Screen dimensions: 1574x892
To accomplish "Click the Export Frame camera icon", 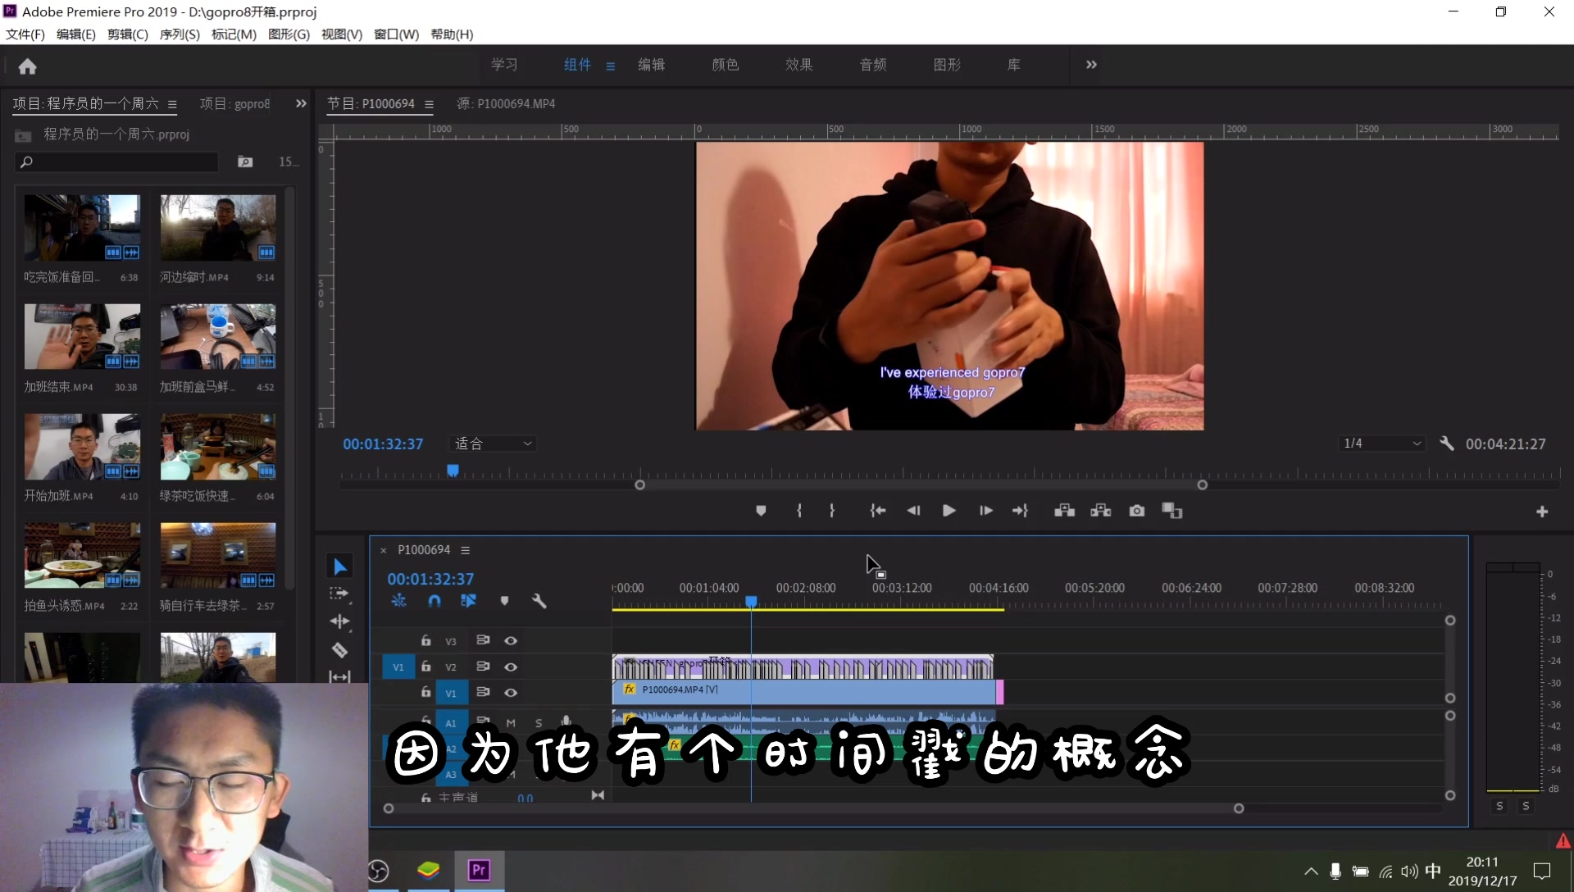I will point(1136,511).
